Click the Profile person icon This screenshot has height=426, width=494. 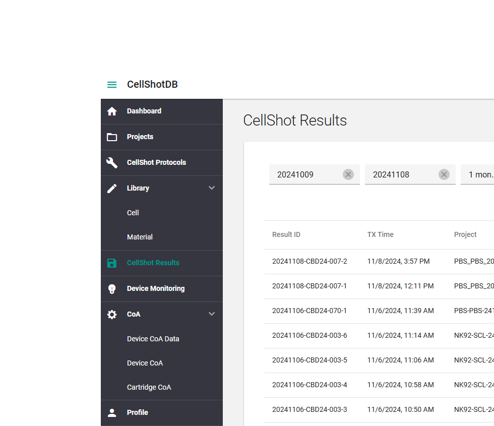[x=112, y=413]
